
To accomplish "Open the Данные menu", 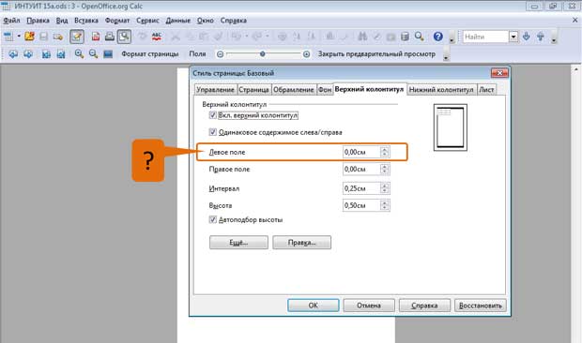I will coord(177,21).
